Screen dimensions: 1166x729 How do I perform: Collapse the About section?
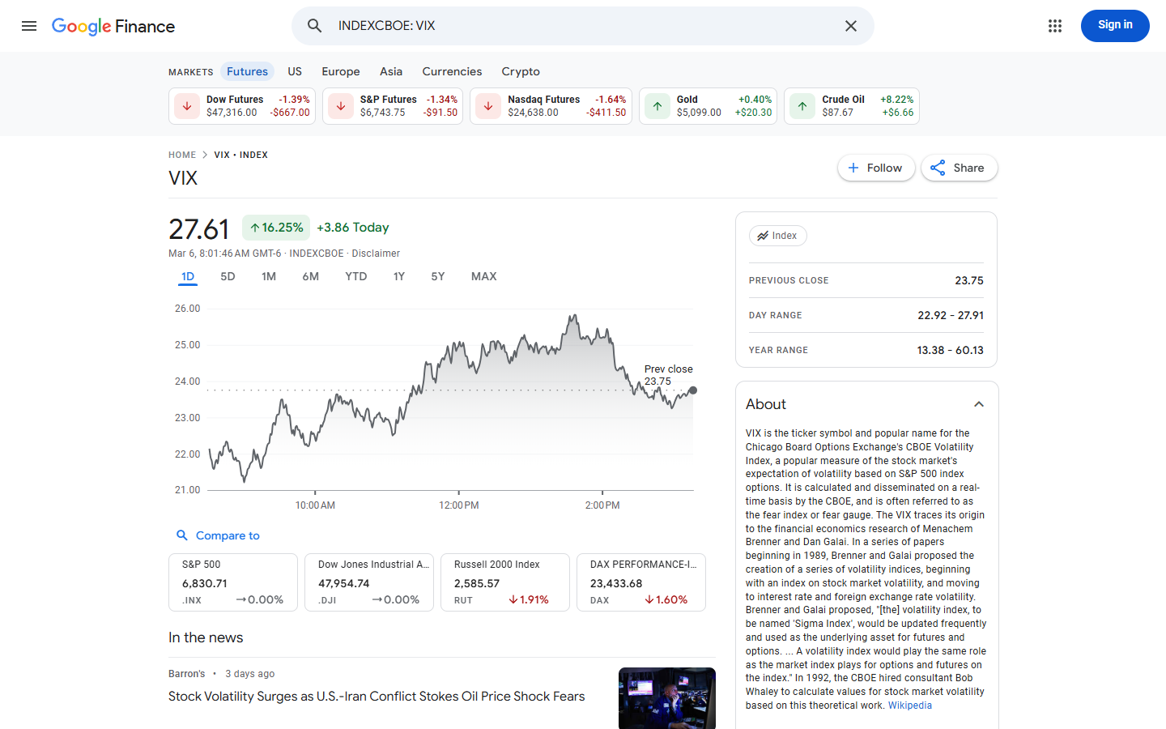979,404
